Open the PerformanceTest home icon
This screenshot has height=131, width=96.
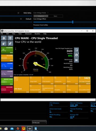point(4,38)
